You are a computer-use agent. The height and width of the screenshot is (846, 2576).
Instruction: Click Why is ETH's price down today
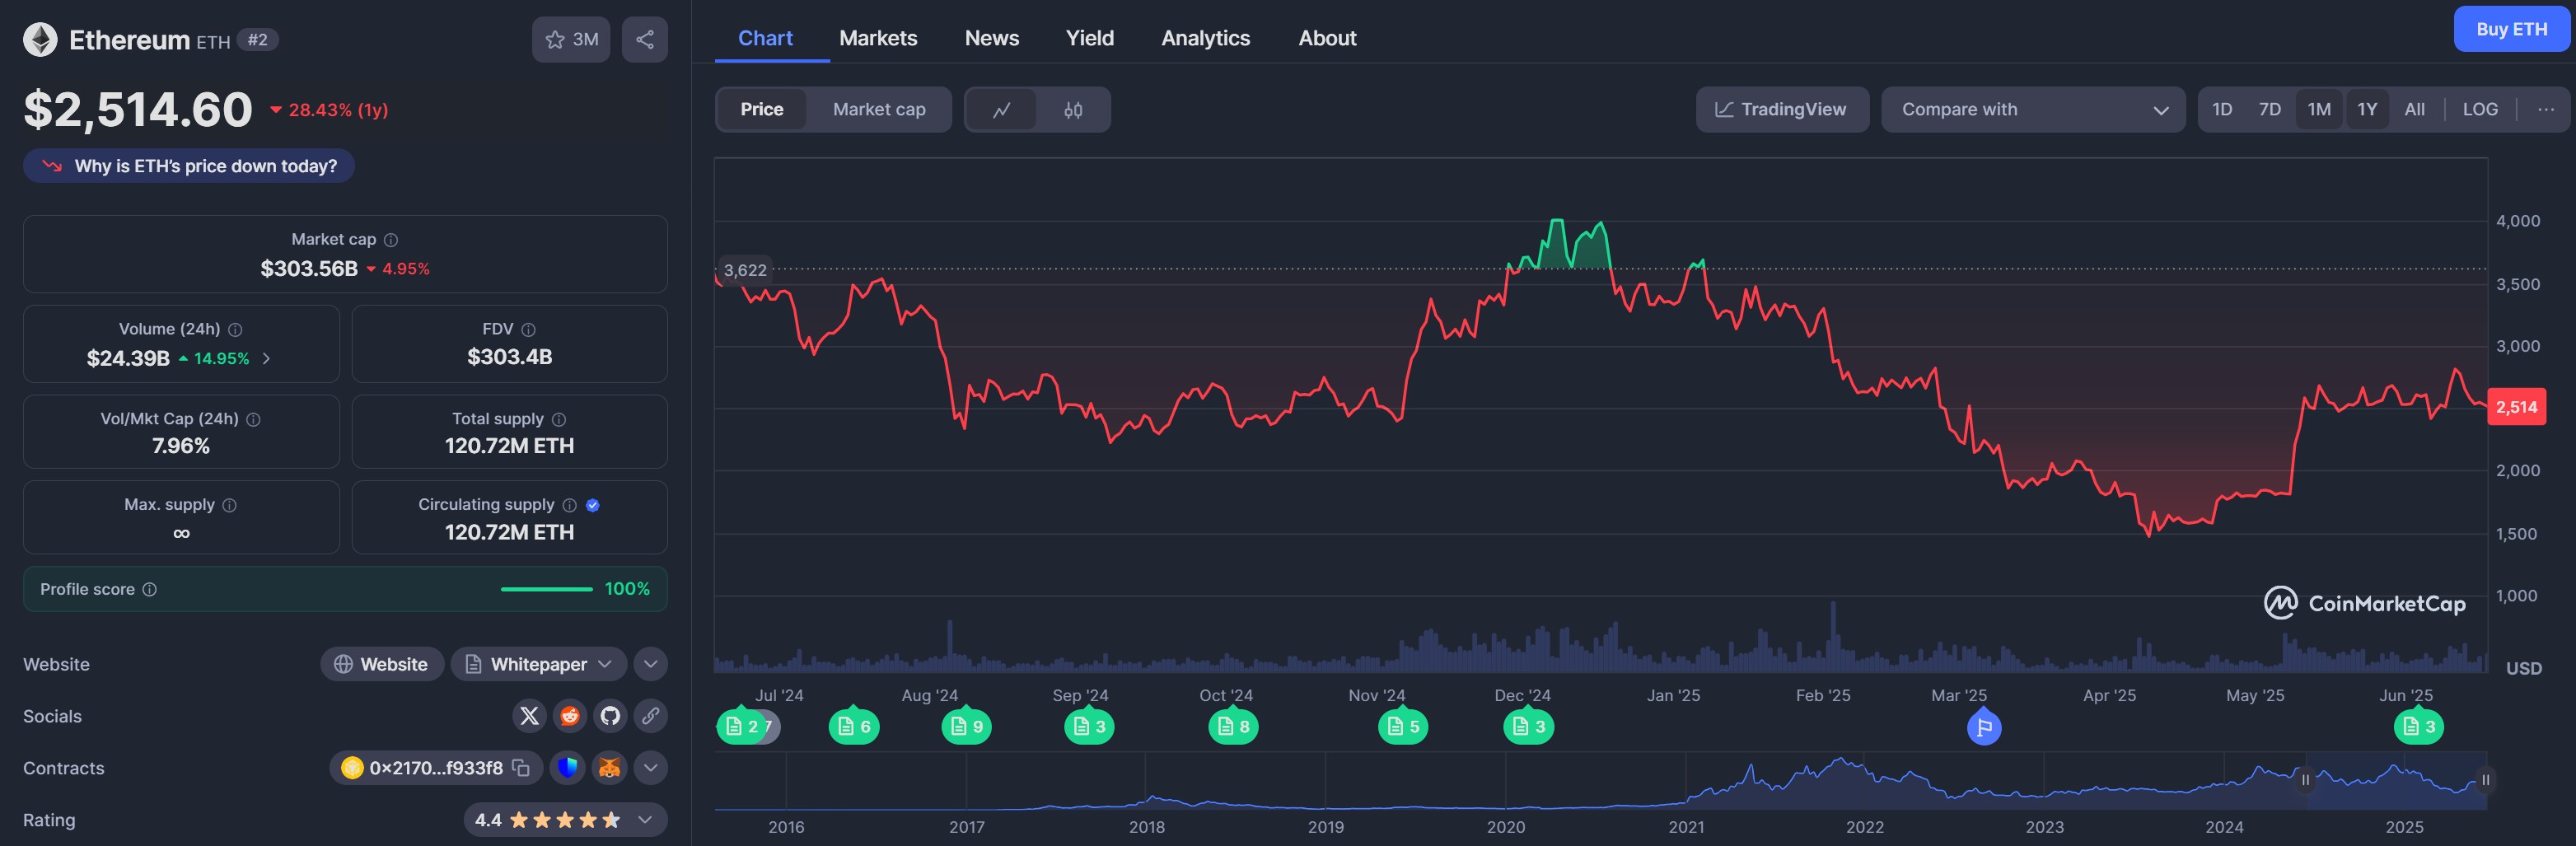(189, 166)
